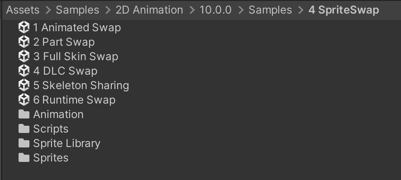Click the Animation folder icon
Screen dimensions: 401x180
(x=24, y=114)
